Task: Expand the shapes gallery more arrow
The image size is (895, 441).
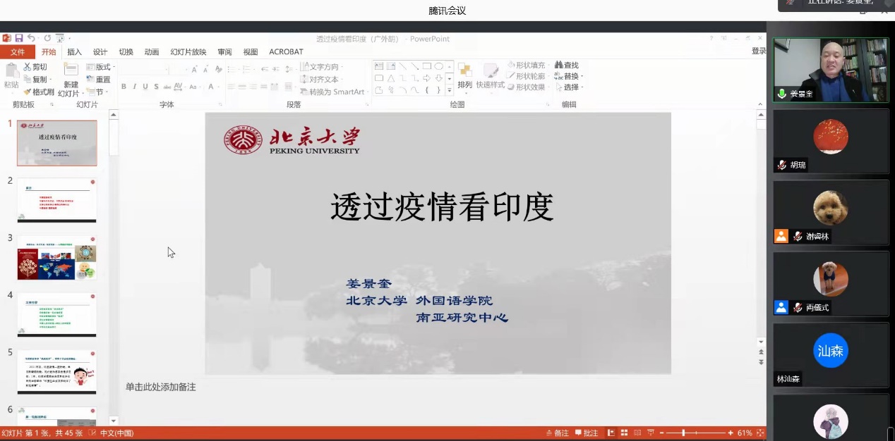Action: [x=450, y=90]
